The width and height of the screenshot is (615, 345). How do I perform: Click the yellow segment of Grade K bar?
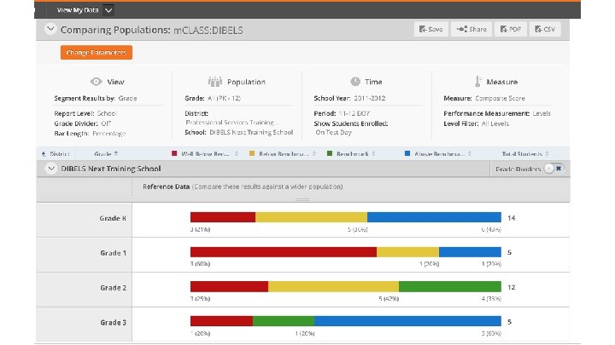point(312,217)
